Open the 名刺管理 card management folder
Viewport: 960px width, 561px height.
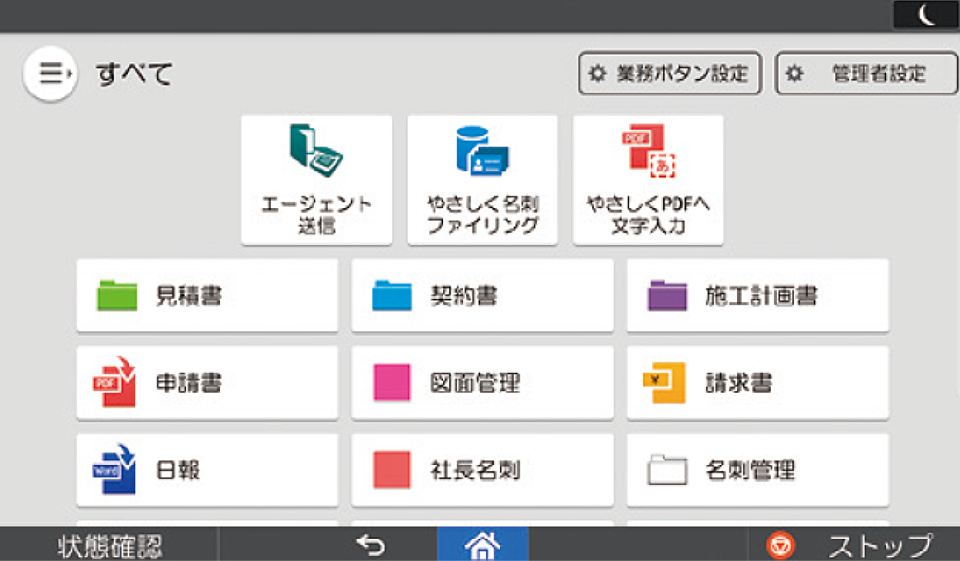pyautogui.click(x=758, y=469)
